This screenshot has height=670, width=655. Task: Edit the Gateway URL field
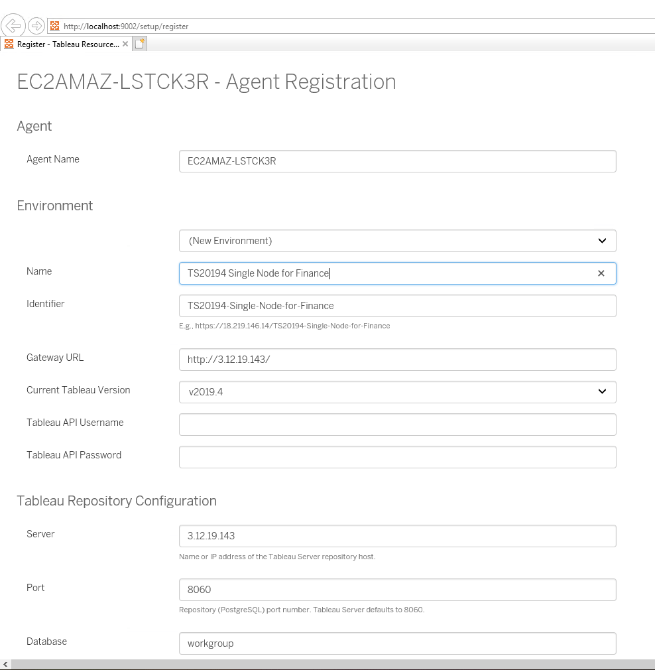pyautogui.click(x=398, y=360)
